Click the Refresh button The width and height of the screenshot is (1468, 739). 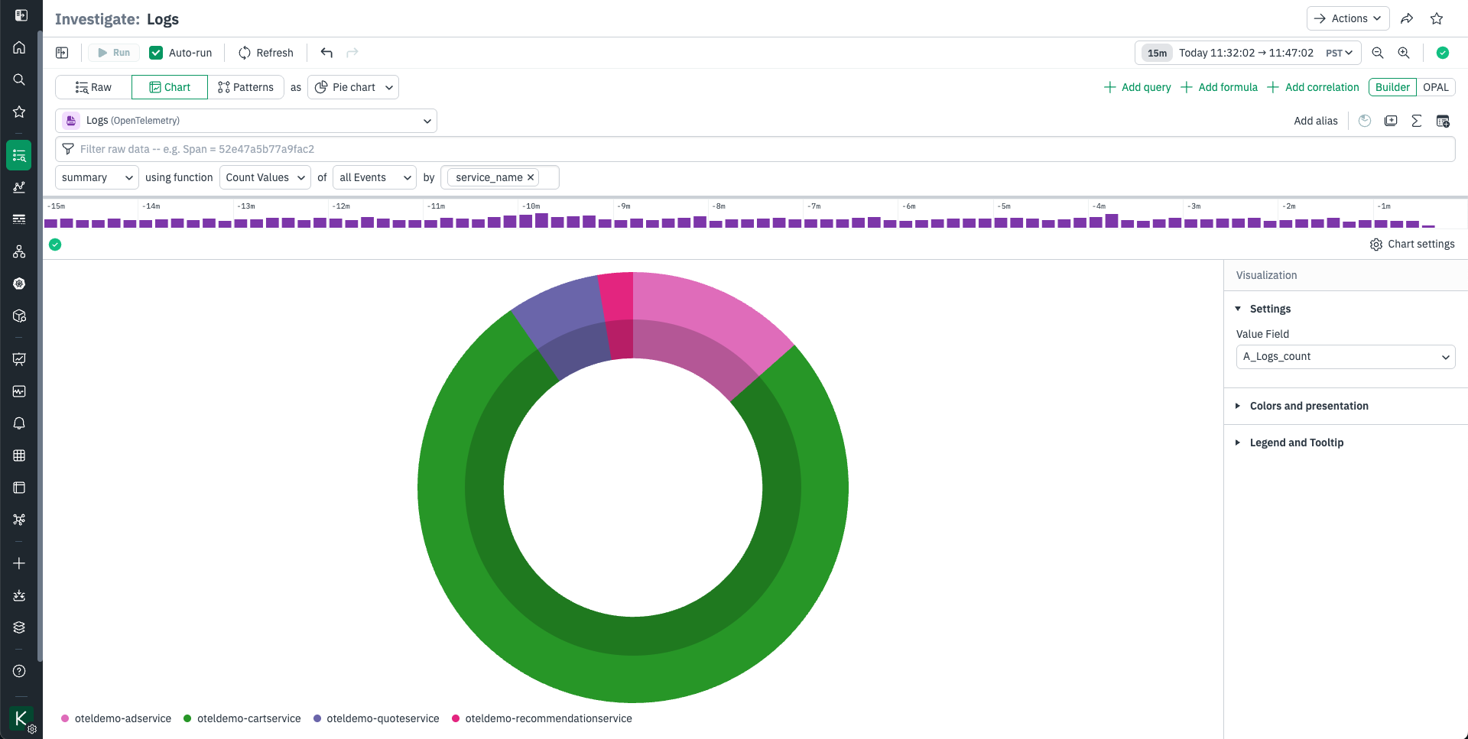pyautogui.click(x=266, y=53)
